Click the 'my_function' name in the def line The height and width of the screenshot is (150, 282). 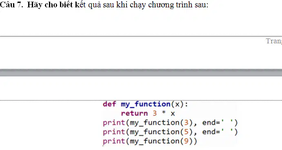coord(146,105)
